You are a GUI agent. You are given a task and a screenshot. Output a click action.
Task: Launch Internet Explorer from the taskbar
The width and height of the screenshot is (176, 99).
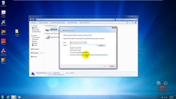point(8,97)
